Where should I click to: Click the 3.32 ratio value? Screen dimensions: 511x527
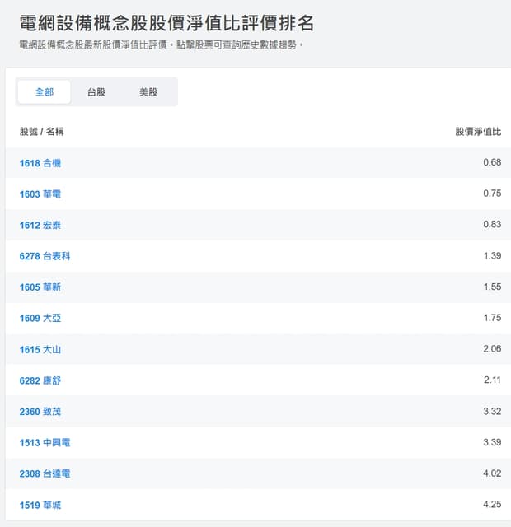[x=492, y=411]
